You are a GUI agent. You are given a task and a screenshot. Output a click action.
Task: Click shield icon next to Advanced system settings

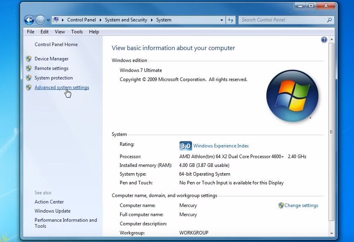pos(29,87)
